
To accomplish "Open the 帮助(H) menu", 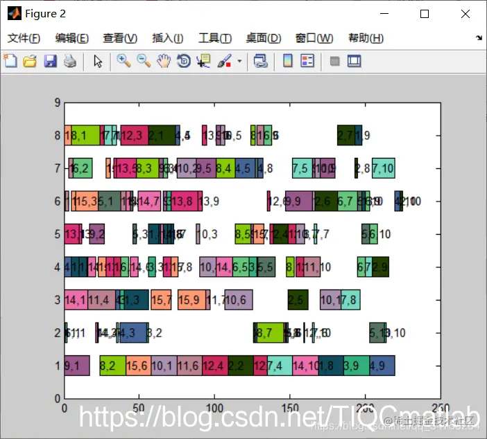I will click(366, 38).
